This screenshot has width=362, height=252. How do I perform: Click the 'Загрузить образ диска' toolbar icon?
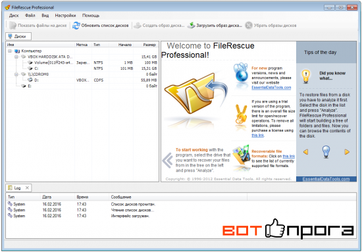tap(191, 26)
